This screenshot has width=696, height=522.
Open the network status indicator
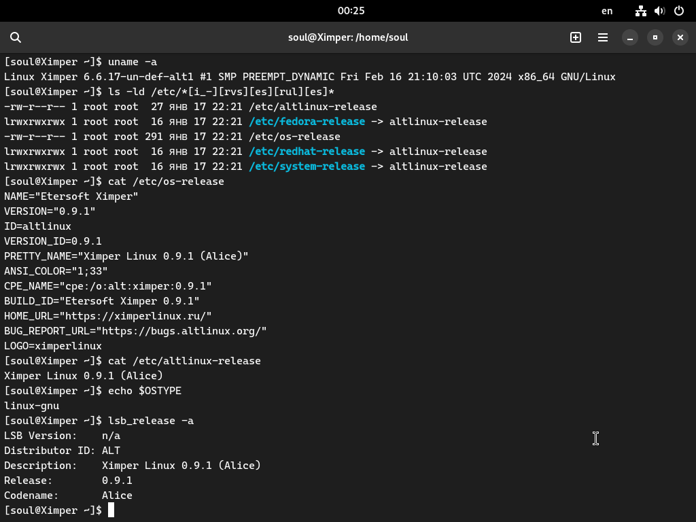[640, 11]
